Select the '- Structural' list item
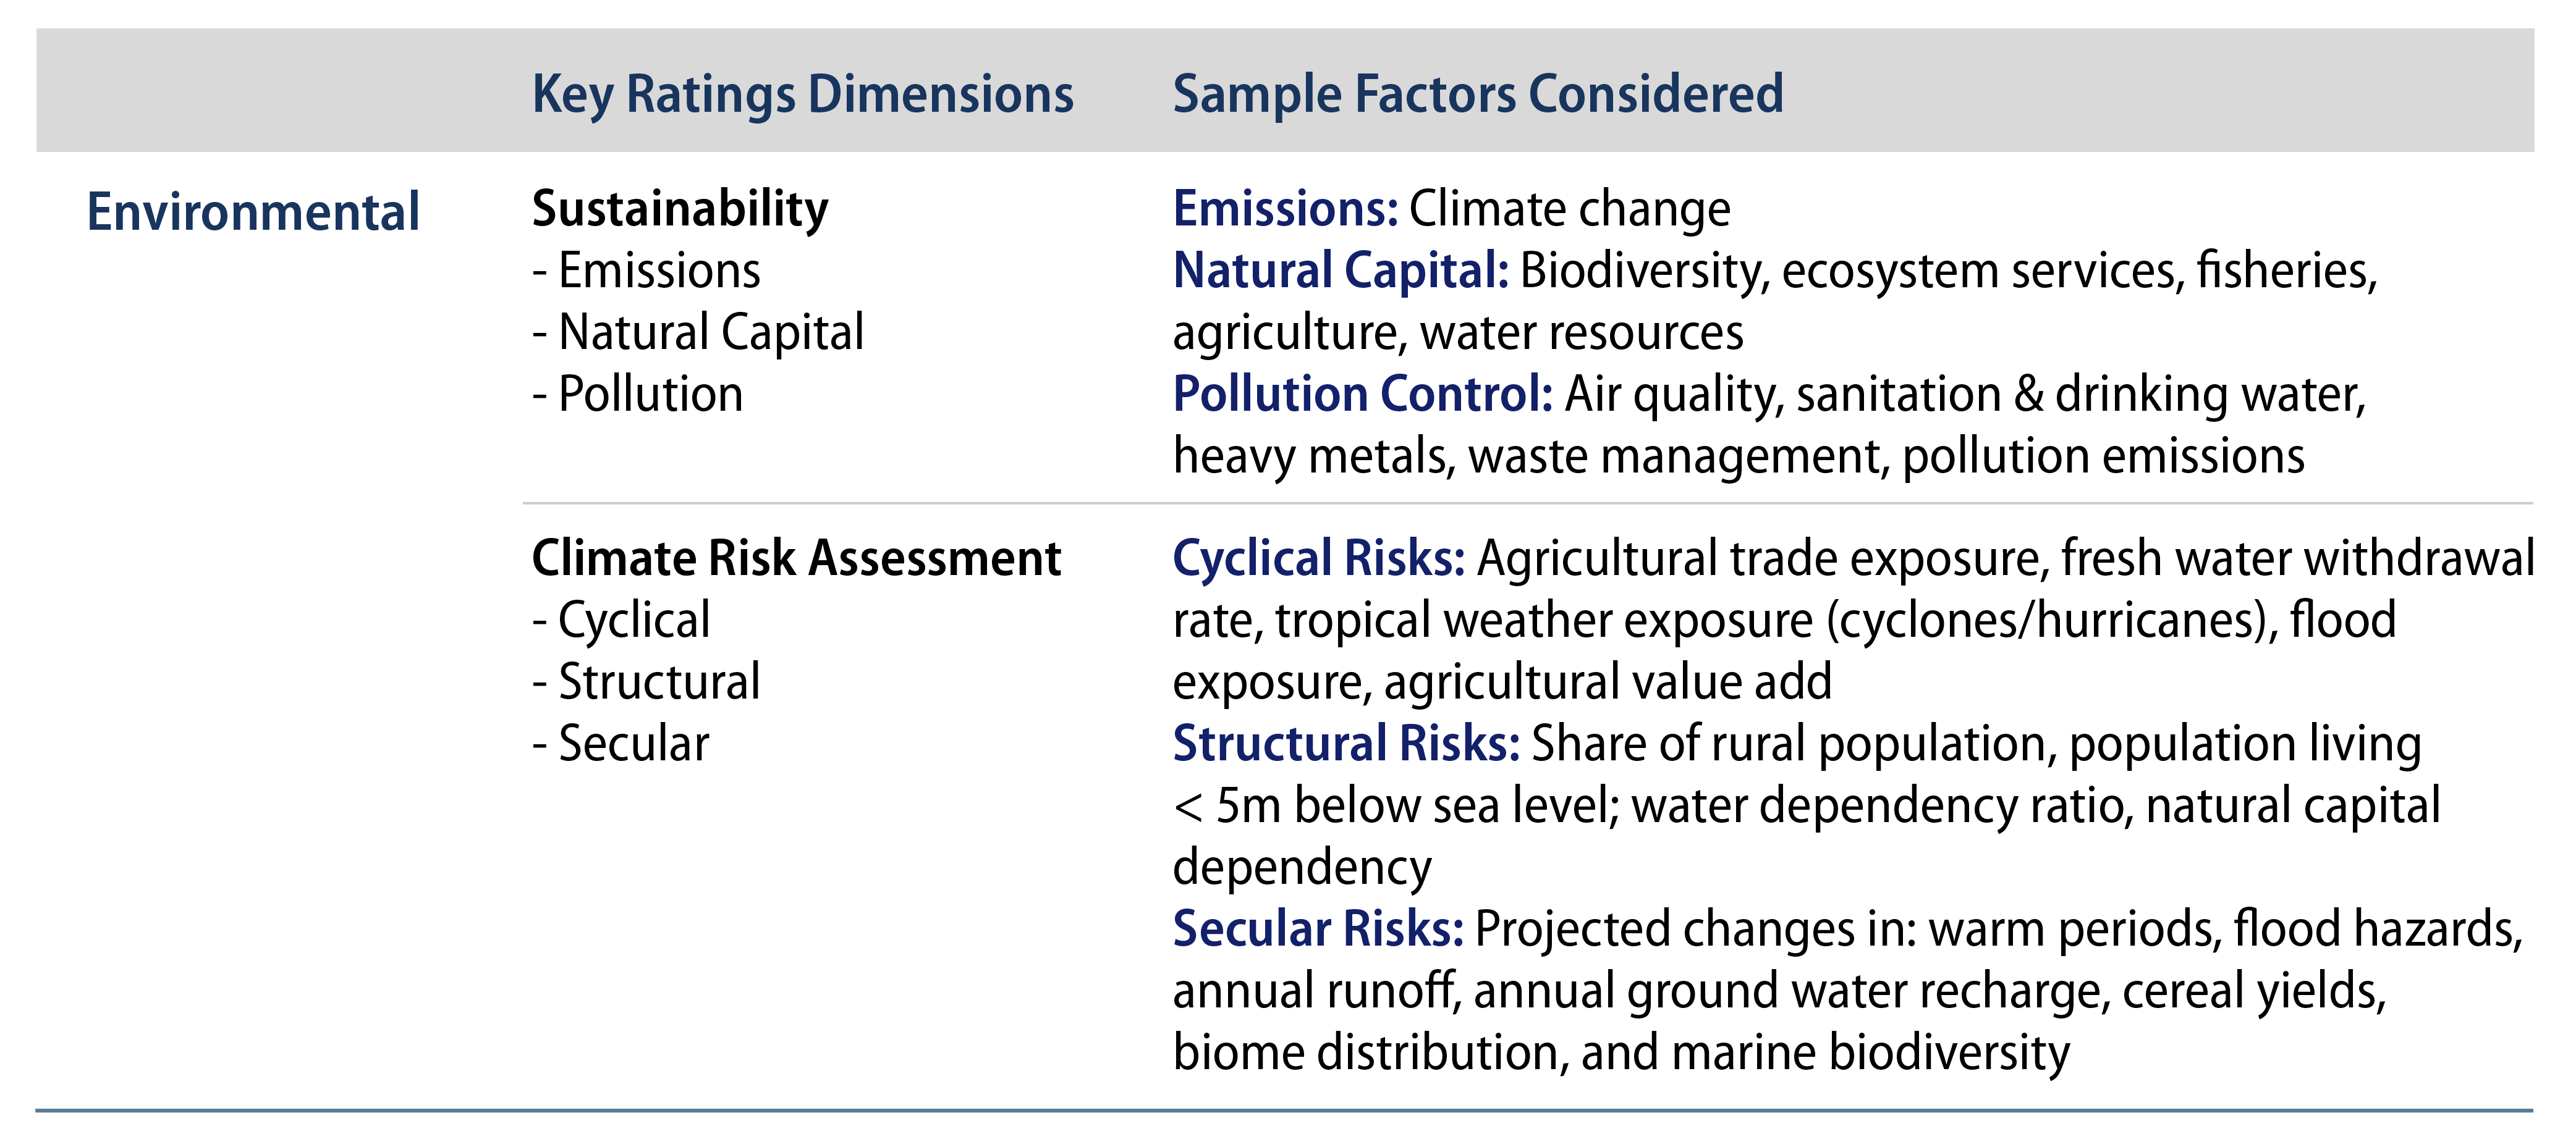The image size is (2576, 1134). (647, 682)
